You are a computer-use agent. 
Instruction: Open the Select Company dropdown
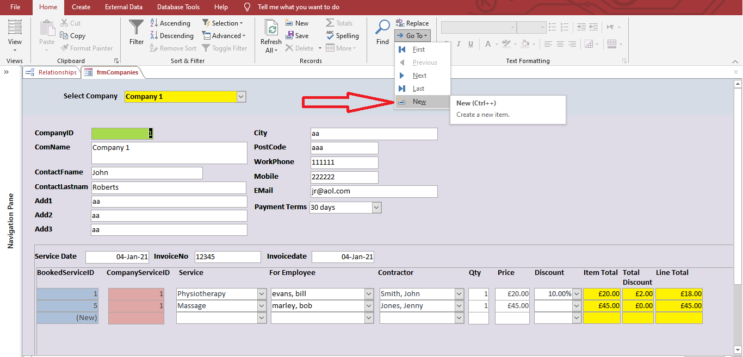242,97
